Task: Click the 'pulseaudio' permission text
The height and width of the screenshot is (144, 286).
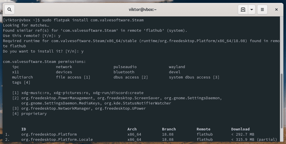Action: click(x=125, y=67)
